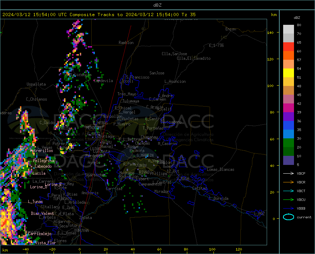Click the blue VBBB arrow icon
The height and width of the screenshot is (254, 315).
288,209
